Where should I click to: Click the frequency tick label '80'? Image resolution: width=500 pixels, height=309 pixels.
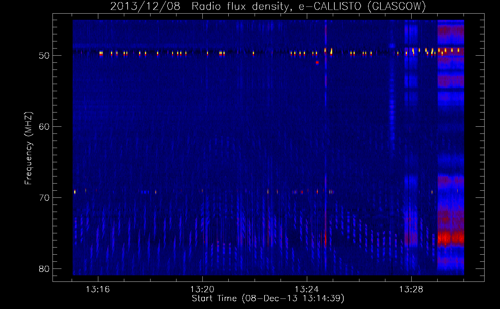pos(44,269)
